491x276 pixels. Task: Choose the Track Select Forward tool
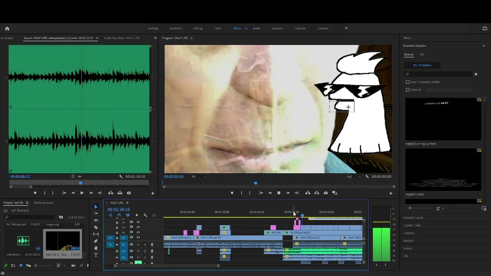(x=96, y=214)
